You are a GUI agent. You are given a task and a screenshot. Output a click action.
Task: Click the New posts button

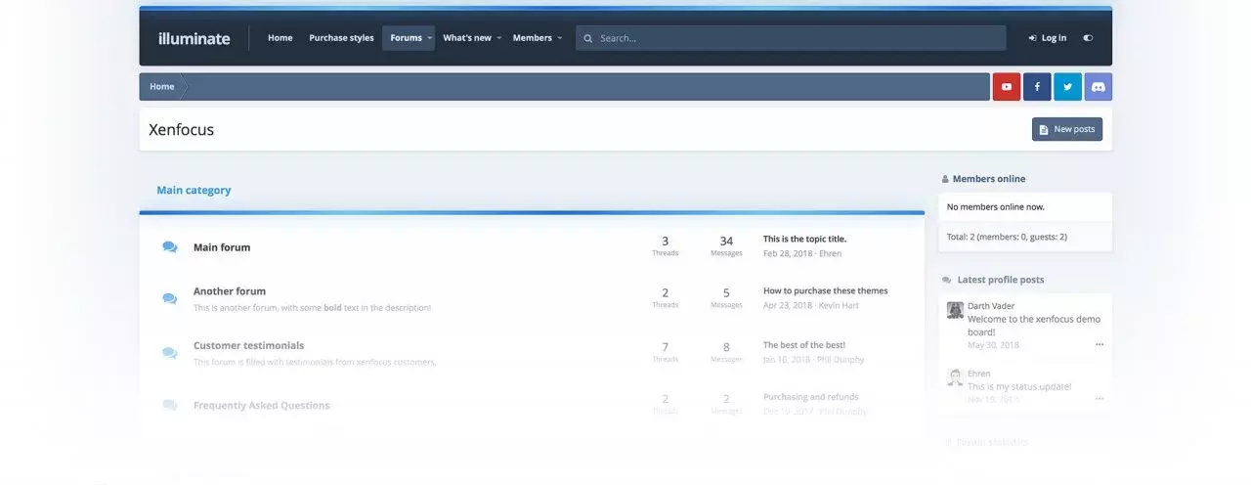pos(1066,129)
